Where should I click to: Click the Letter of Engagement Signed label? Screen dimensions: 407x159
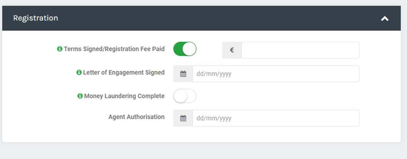pyautogui.click(x=124, y=73)
